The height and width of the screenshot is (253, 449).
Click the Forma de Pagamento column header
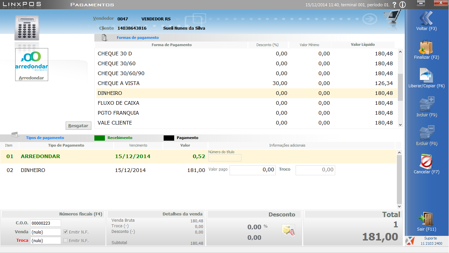(x=172, y=45)
